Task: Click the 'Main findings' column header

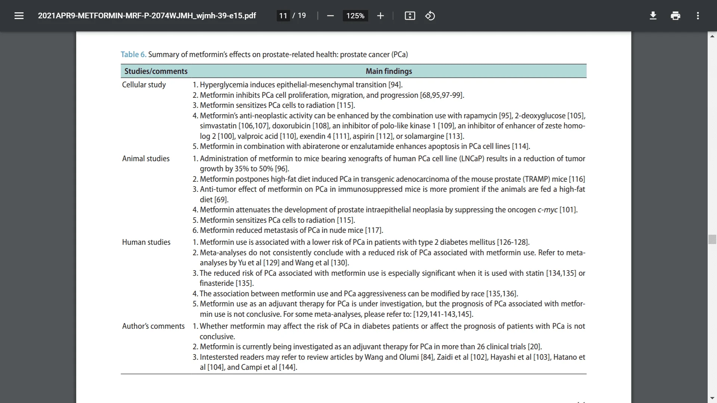Action: click(x=389, y=71)
